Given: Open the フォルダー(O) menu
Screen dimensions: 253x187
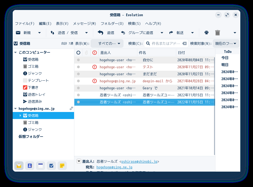Looking at the screenshot, I should 112,24.
